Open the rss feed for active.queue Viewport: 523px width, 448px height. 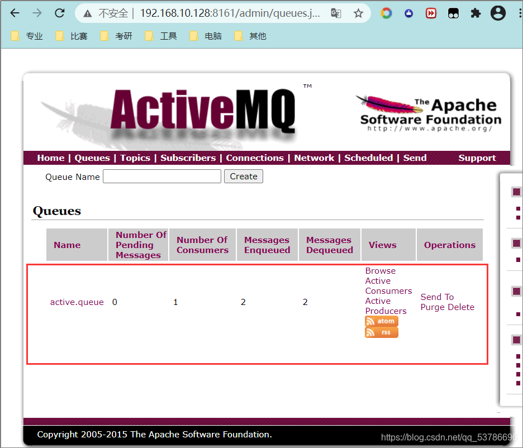[x=382, y=332]
